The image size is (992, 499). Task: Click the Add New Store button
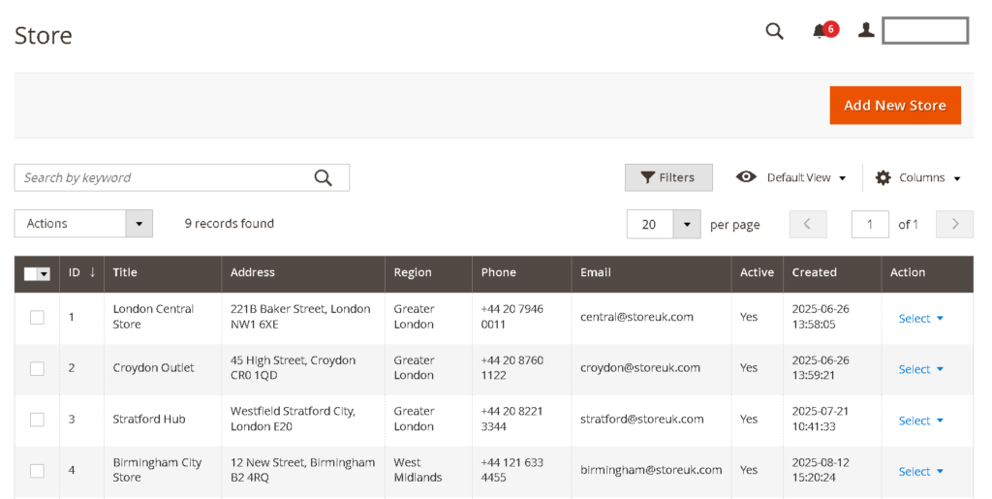click(894, 106)
